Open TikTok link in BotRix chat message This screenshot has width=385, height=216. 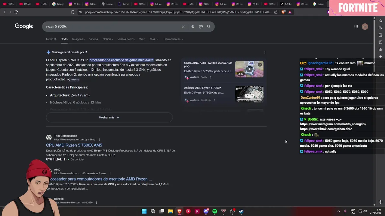coord(326,129)
